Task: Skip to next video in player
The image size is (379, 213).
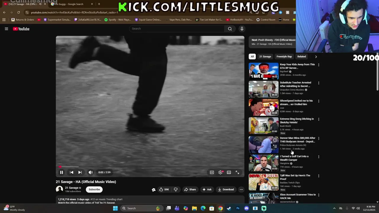Action: (x=80, y=172)
